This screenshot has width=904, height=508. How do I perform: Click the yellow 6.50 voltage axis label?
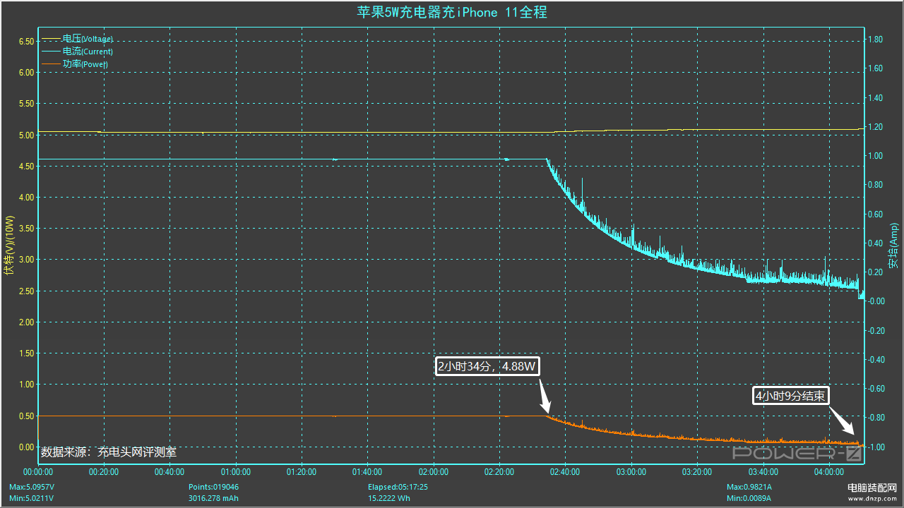click(x=25, y=42)
